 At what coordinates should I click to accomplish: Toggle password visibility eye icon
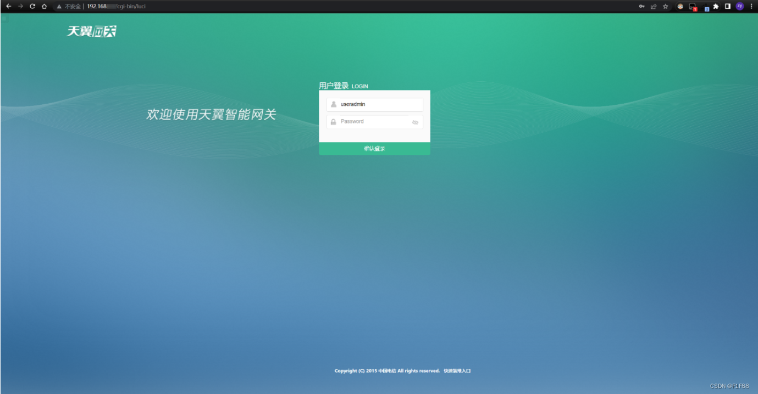tap(415, 122)
